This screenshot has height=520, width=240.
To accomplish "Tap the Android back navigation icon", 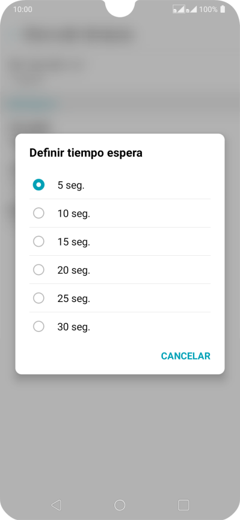I will 56,505.
